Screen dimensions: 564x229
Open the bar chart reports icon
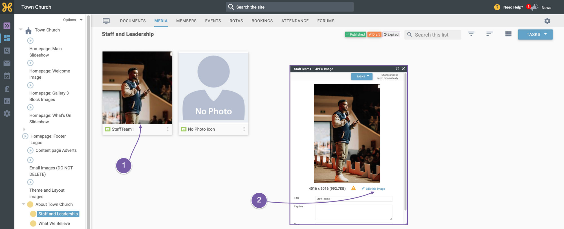(x=7, y=101)
